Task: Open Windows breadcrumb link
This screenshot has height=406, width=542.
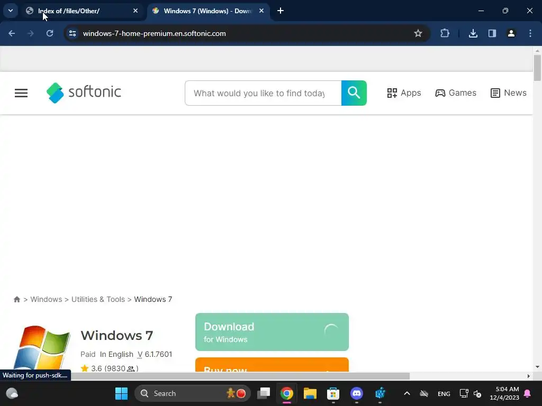Action: click(46, 299)
